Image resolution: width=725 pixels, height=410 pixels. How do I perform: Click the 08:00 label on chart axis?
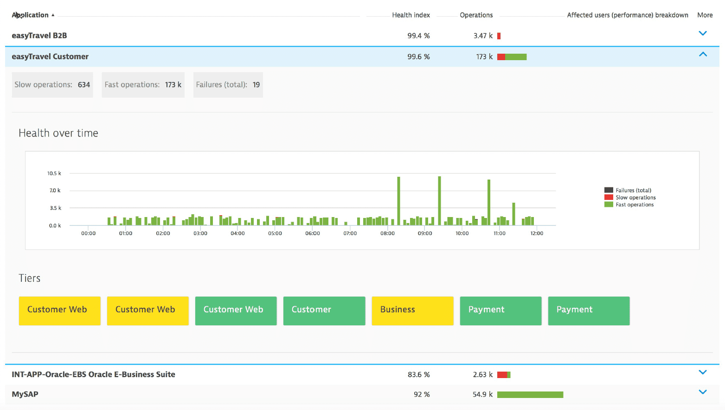pyautogui.click(x=387, y=233)
